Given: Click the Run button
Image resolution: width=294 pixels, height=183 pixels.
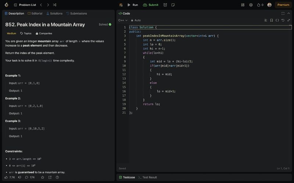Looking at the screenshot, I should click(132, 5).
